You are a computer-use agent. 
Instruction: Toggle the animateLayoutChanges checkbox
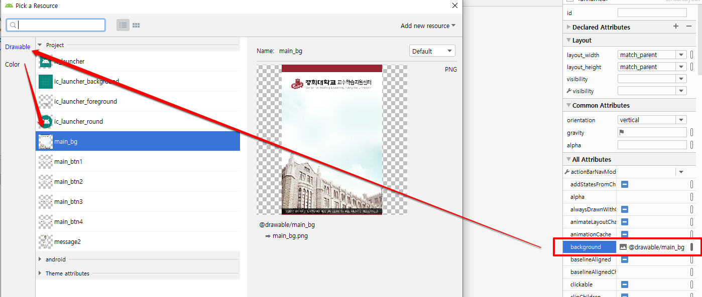[x=625, y=222]
